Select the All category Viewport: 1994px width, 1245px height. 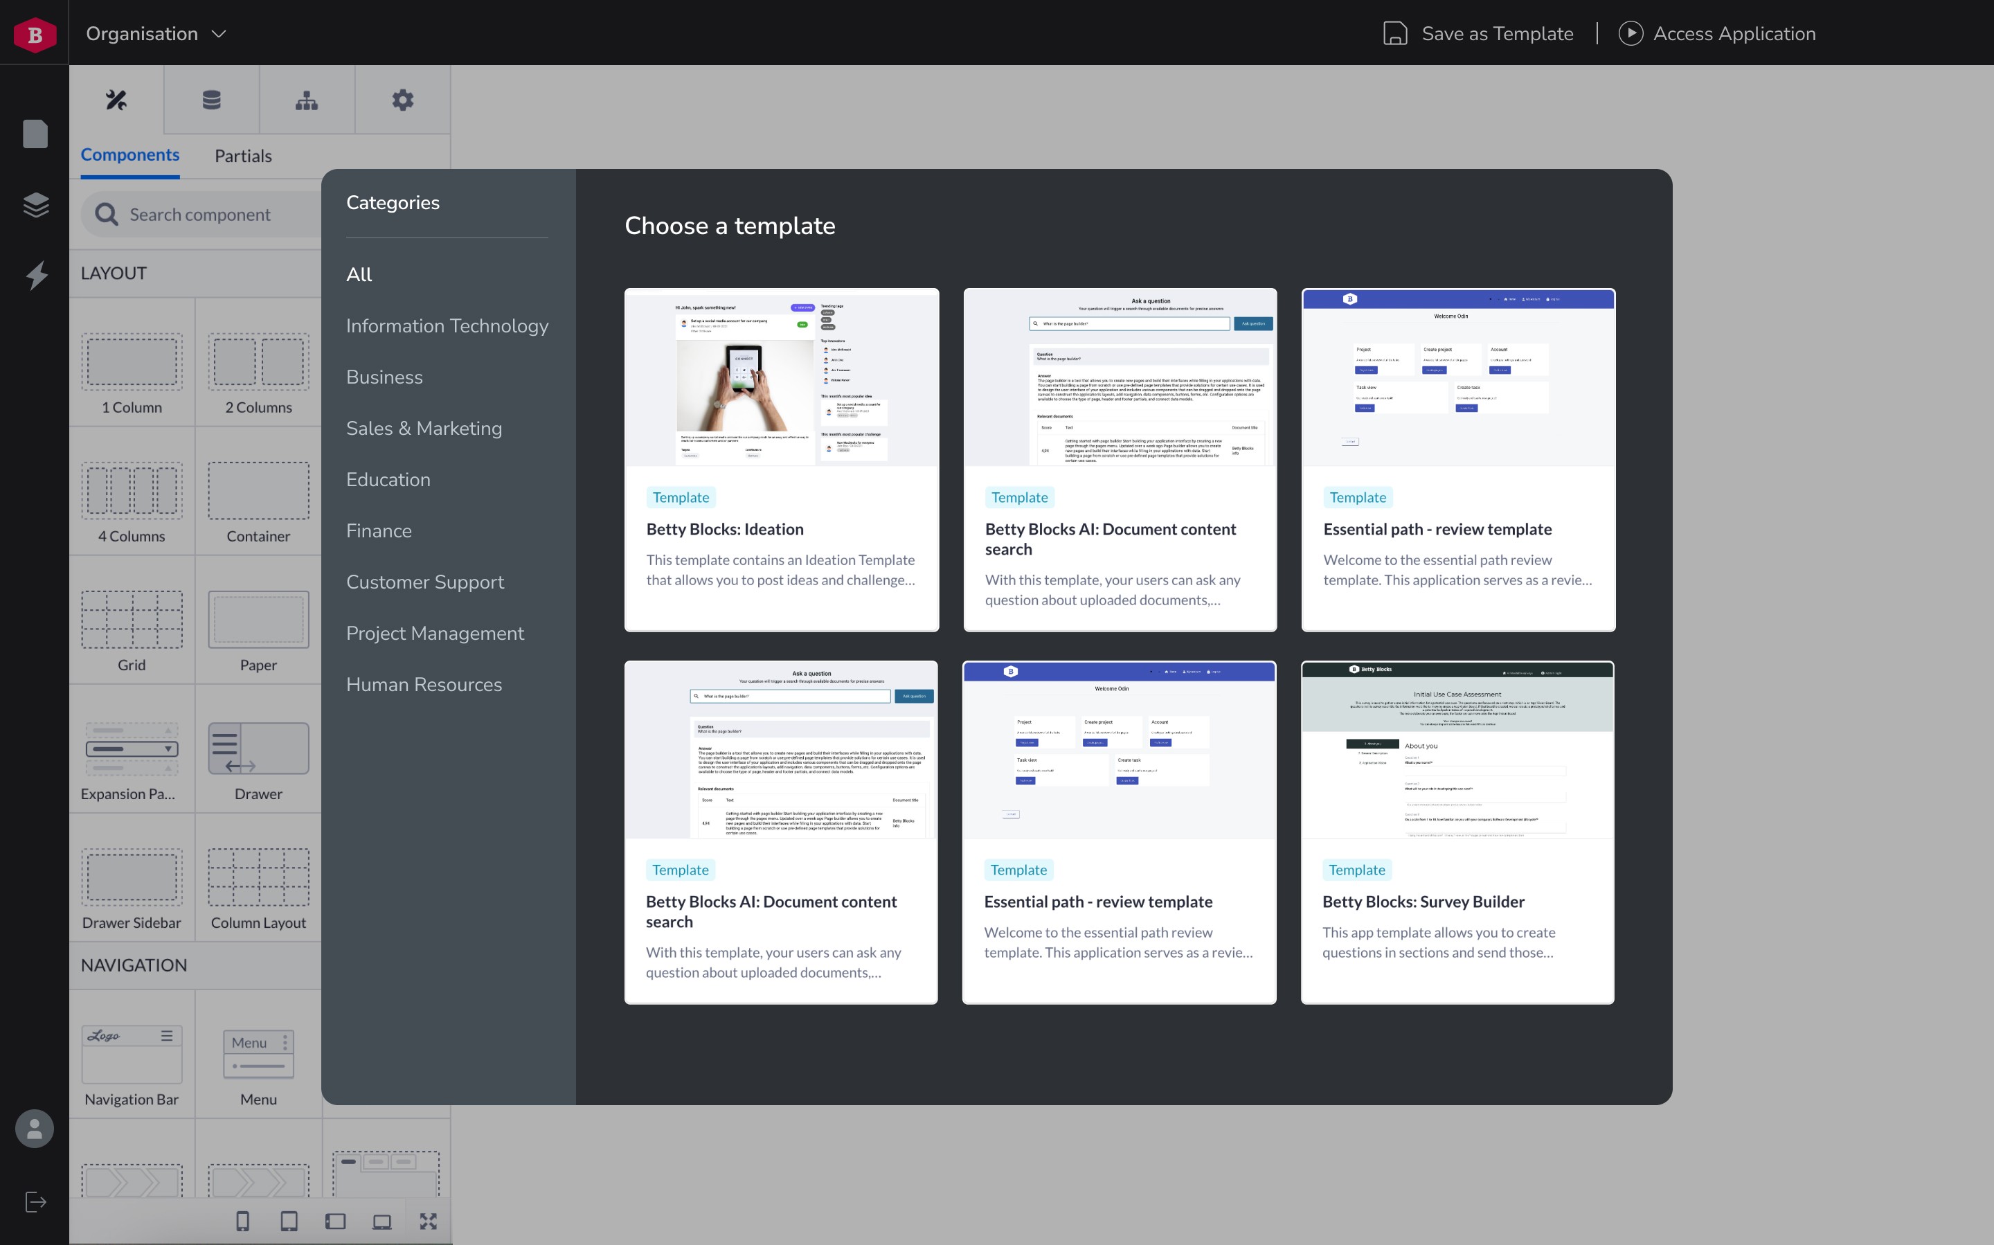(359, 274)
